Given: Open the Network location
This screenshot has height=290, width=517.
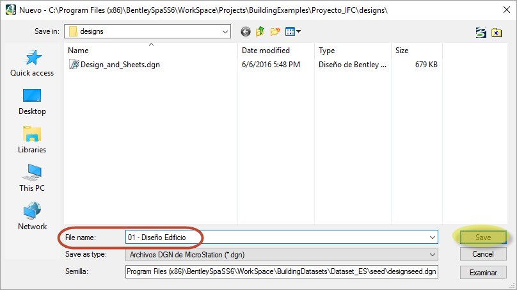Looking at the screenshot, I should click(x=32, y=217).
